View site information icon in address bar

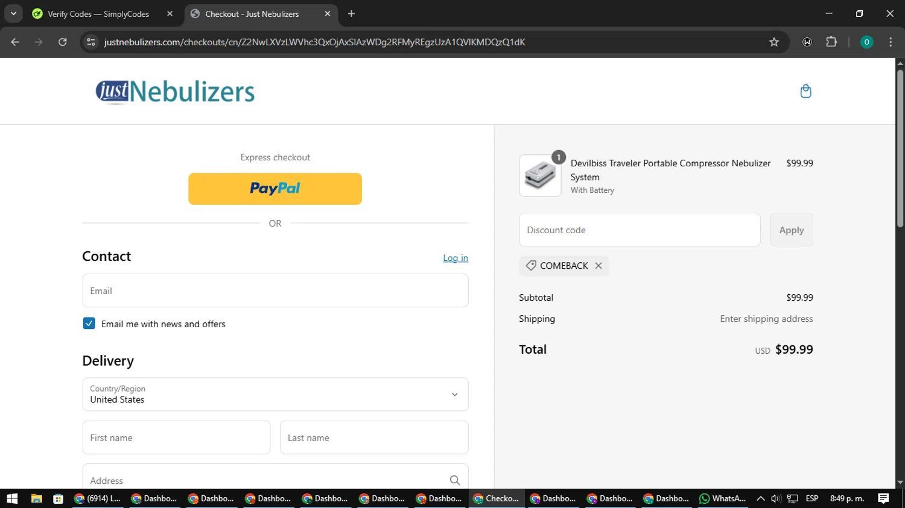click(91, 42)
